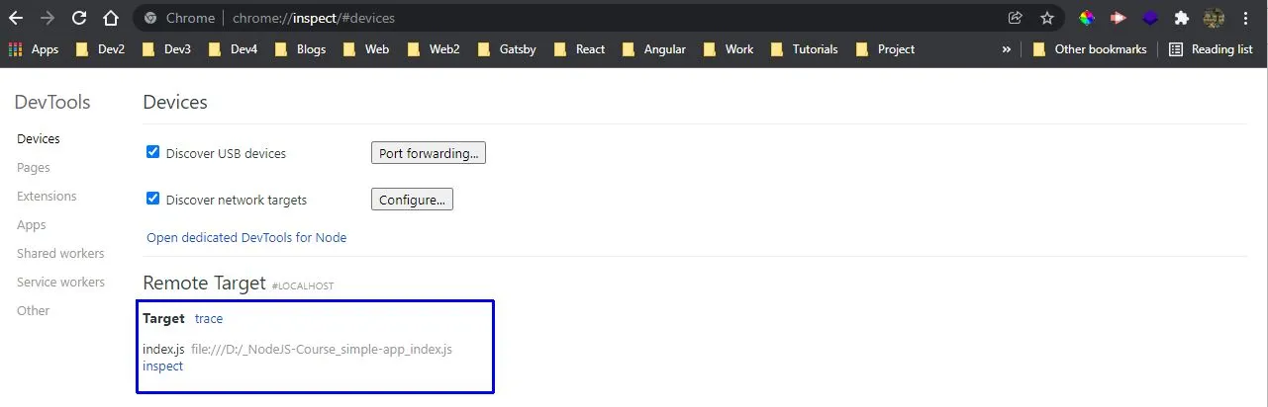The height and width of the screenshot is (407, 1268).
Task: Open the Work bookmark folder
Action: (728, 49)
